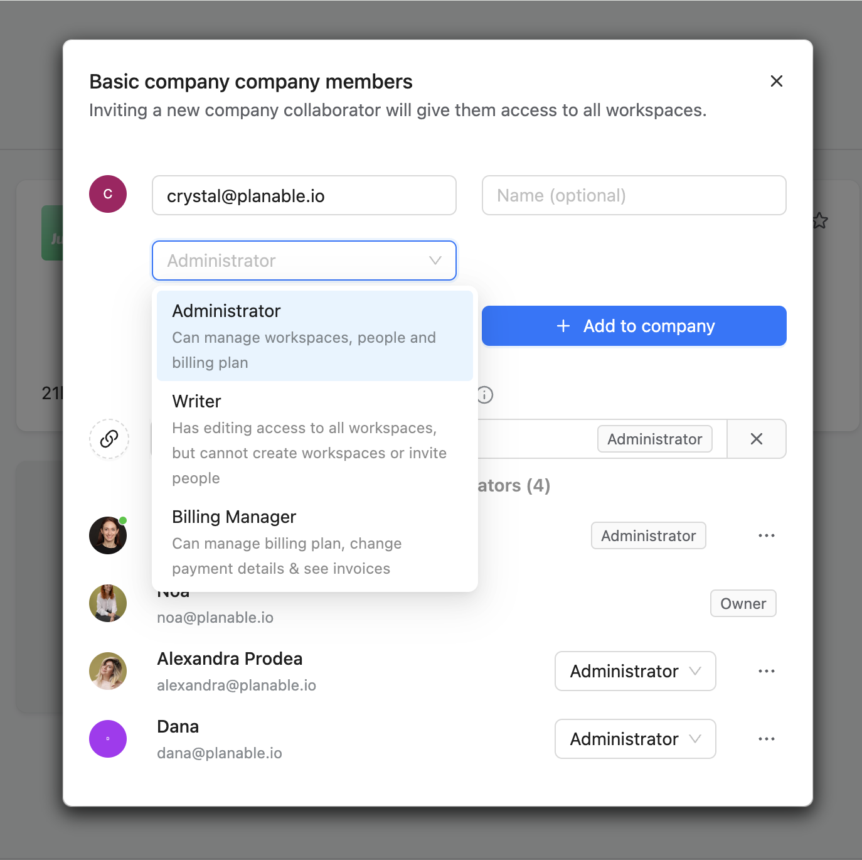Collapse the role selector dropdown
The height and width of the screenshot is (860, 862).
click(435, 261)
